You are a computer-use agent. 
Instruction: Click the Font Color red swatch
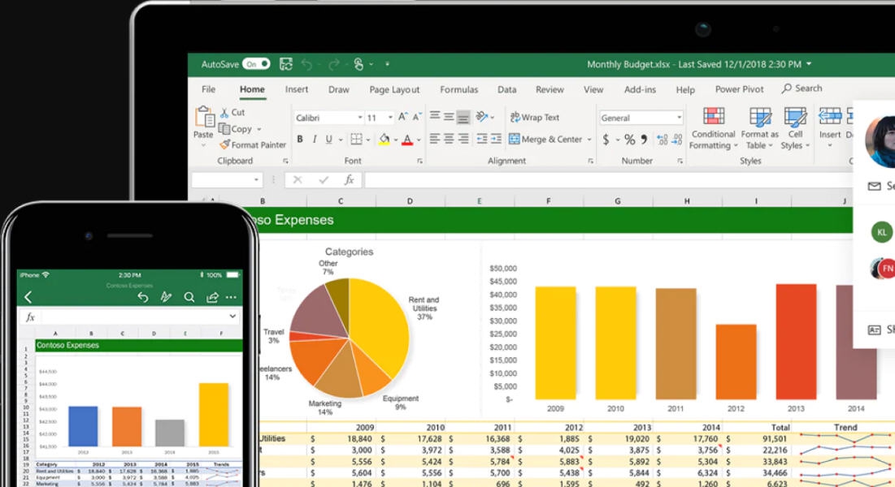[406, 144]
